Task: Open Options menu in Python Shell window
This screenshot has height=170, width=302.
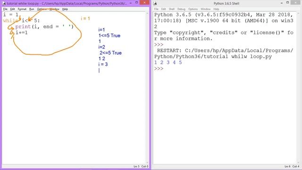Action: pos(193,9)
